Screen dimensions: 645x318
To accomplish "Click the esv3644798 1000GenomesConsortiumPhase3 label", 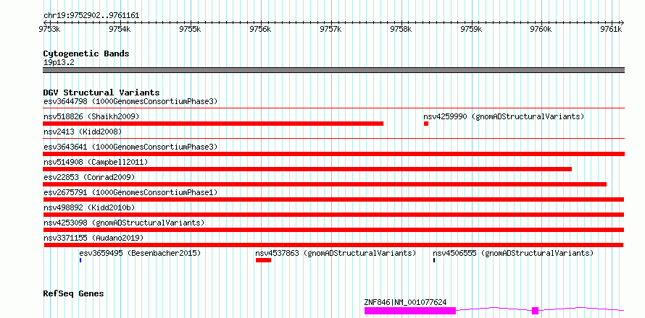I will pyautogui.click(x=130, y=101).
